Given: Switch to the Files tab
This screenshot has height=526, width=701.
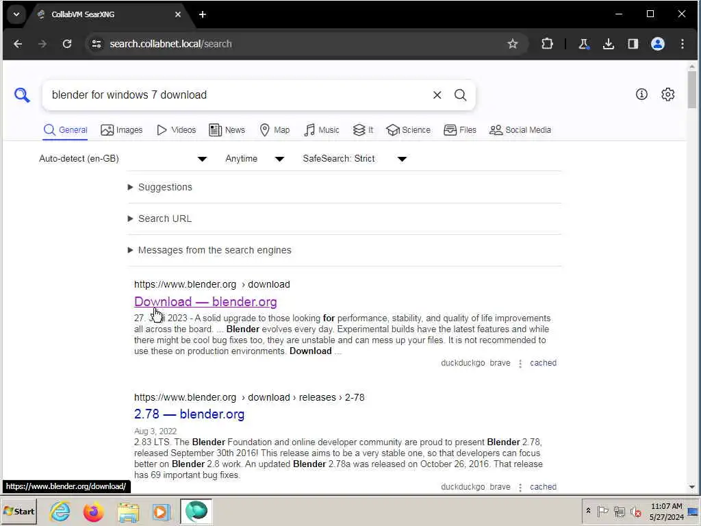Looking at the screenshot, I should [x=460, y=130].
